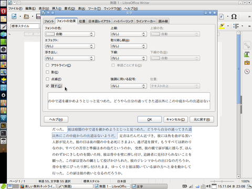Open the エフェクト dropdown
252x189 pixels.
(70, 46)
